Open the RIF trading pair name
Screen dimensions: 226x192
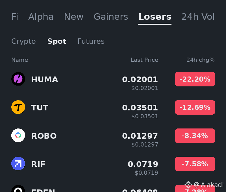click(38, 164)
